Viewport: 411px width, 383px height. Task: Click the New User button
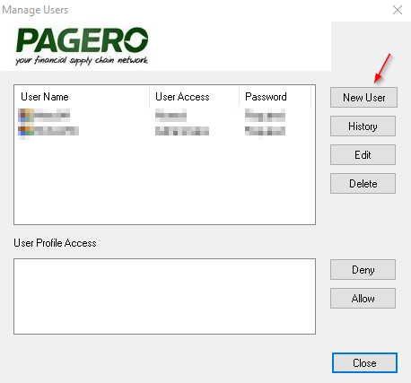(363, 97)
